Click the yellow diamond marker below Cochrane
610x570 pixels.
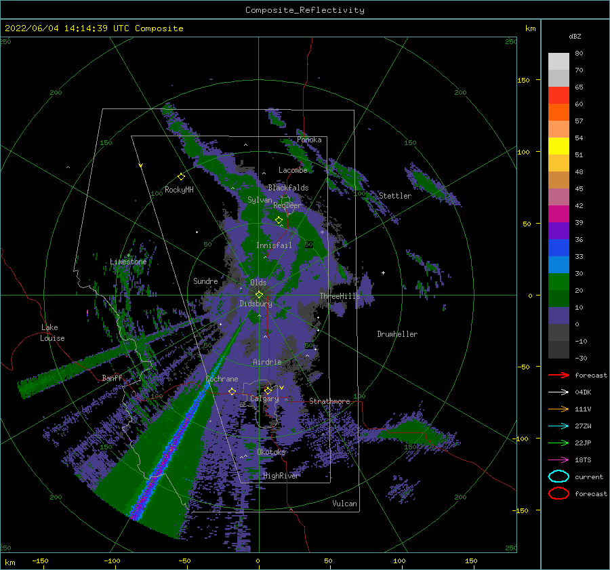click(x=232, y=391)
